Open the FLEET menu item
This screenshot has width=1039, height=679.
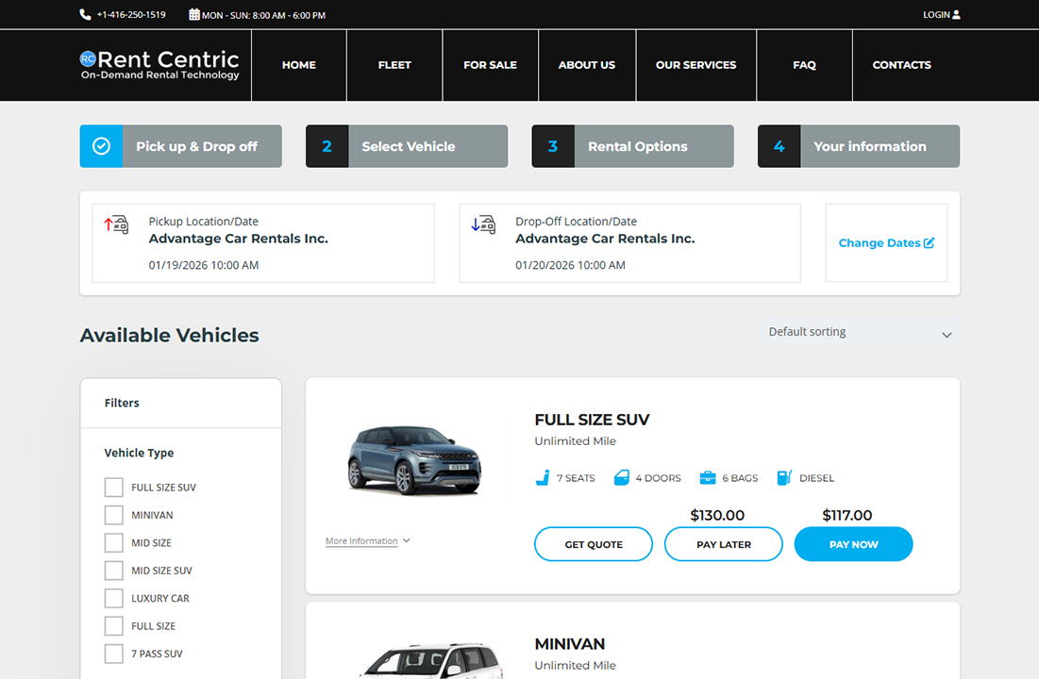tap(394, 65)
